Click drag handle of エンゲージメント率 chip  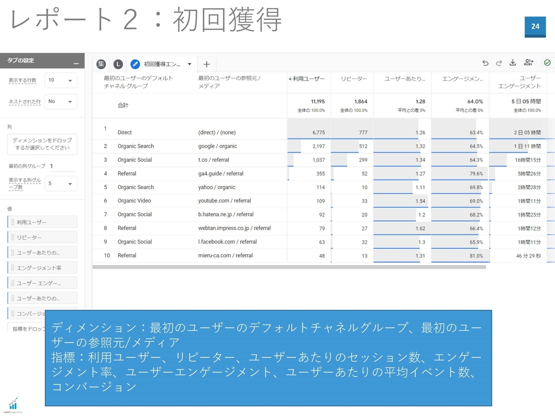[x=12, y=268]
